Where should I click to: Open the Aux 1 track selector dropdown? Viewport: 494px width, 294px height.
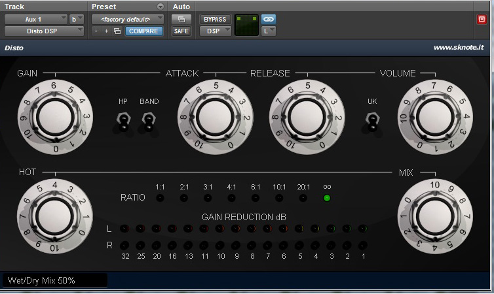pyautogui.click(x=35, y=19)
